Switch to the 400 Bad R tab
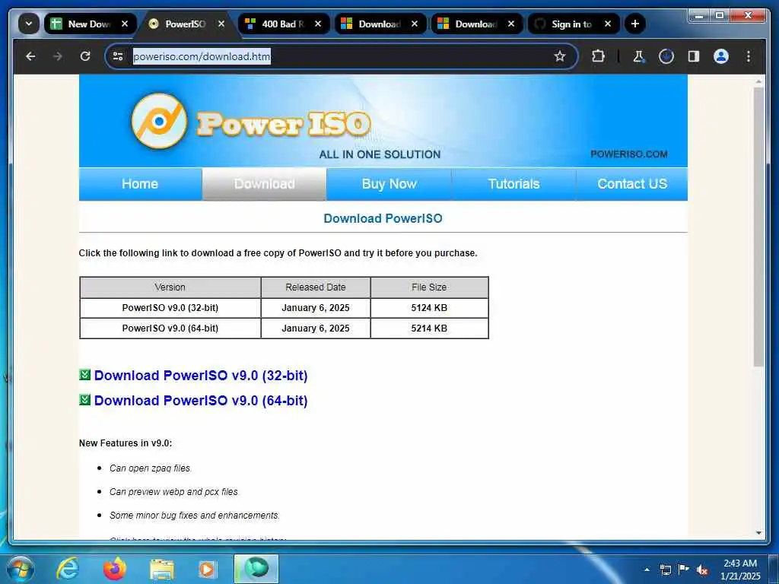779x584 pixels. (285, 24)
